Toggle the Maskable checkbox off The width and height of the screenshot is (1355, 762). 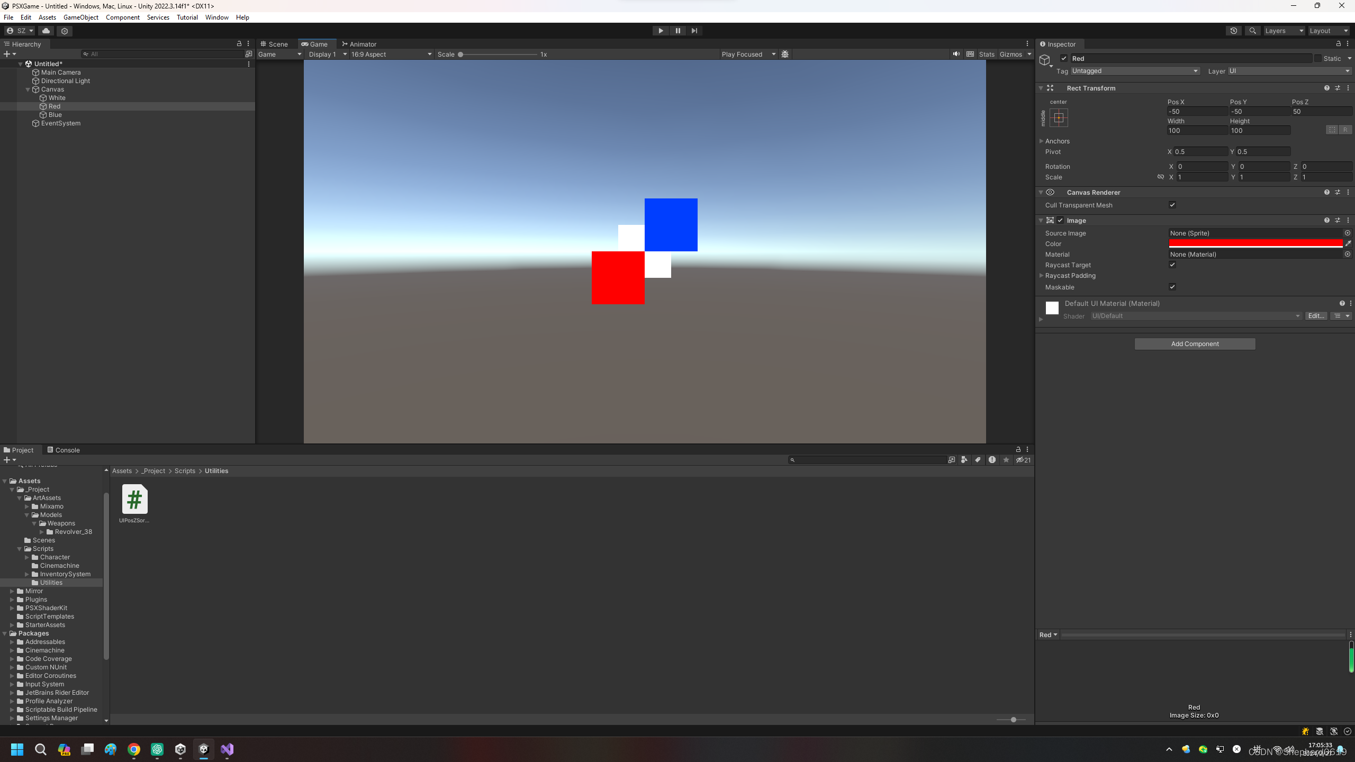1172,287
